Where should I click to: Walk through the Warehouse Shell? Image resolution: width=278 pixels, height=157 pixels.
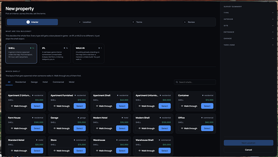(146, 151)
